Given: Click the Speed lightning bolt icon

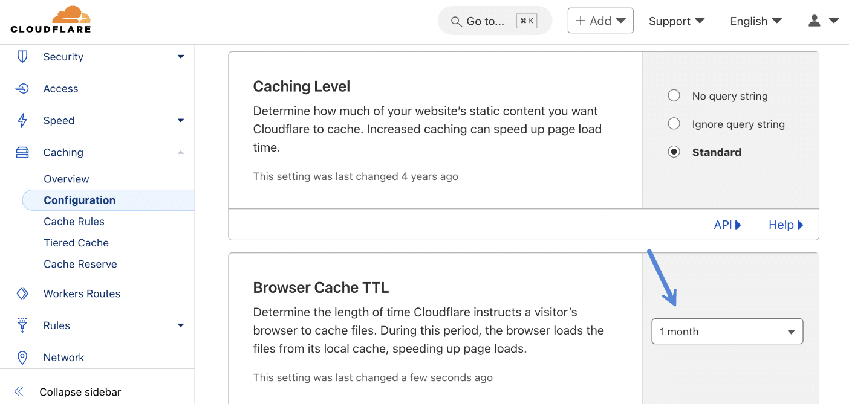Looking at the screenshot, I should [x=22, y=120].
